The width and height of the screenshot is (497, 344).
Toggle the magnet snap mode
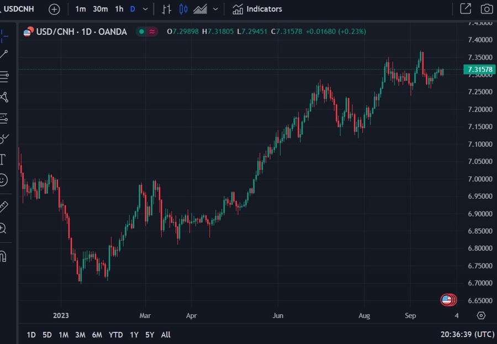[3, 256]
